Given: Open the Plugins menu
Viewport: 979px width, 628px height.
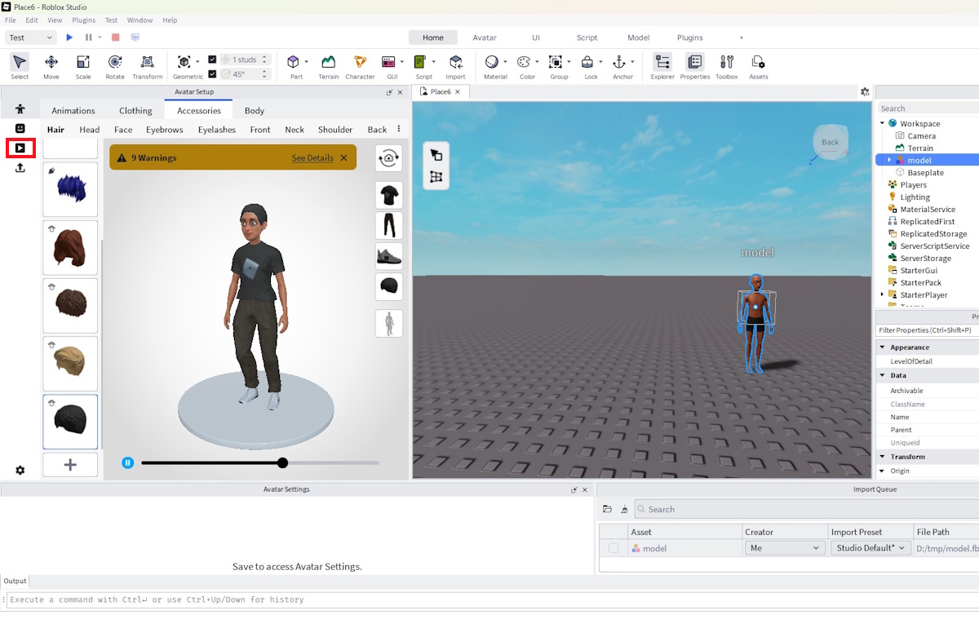Looking at the screenshot, I should click(x=83, y=20).
